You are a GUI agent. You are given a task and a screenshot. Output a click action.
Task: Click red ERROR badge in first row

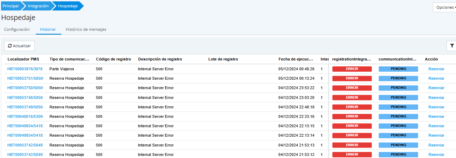click(x=352, y=69)
